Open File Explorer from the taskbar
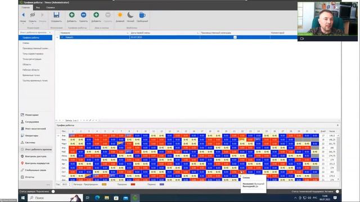 pyautogui.click(x=107, y=198)
